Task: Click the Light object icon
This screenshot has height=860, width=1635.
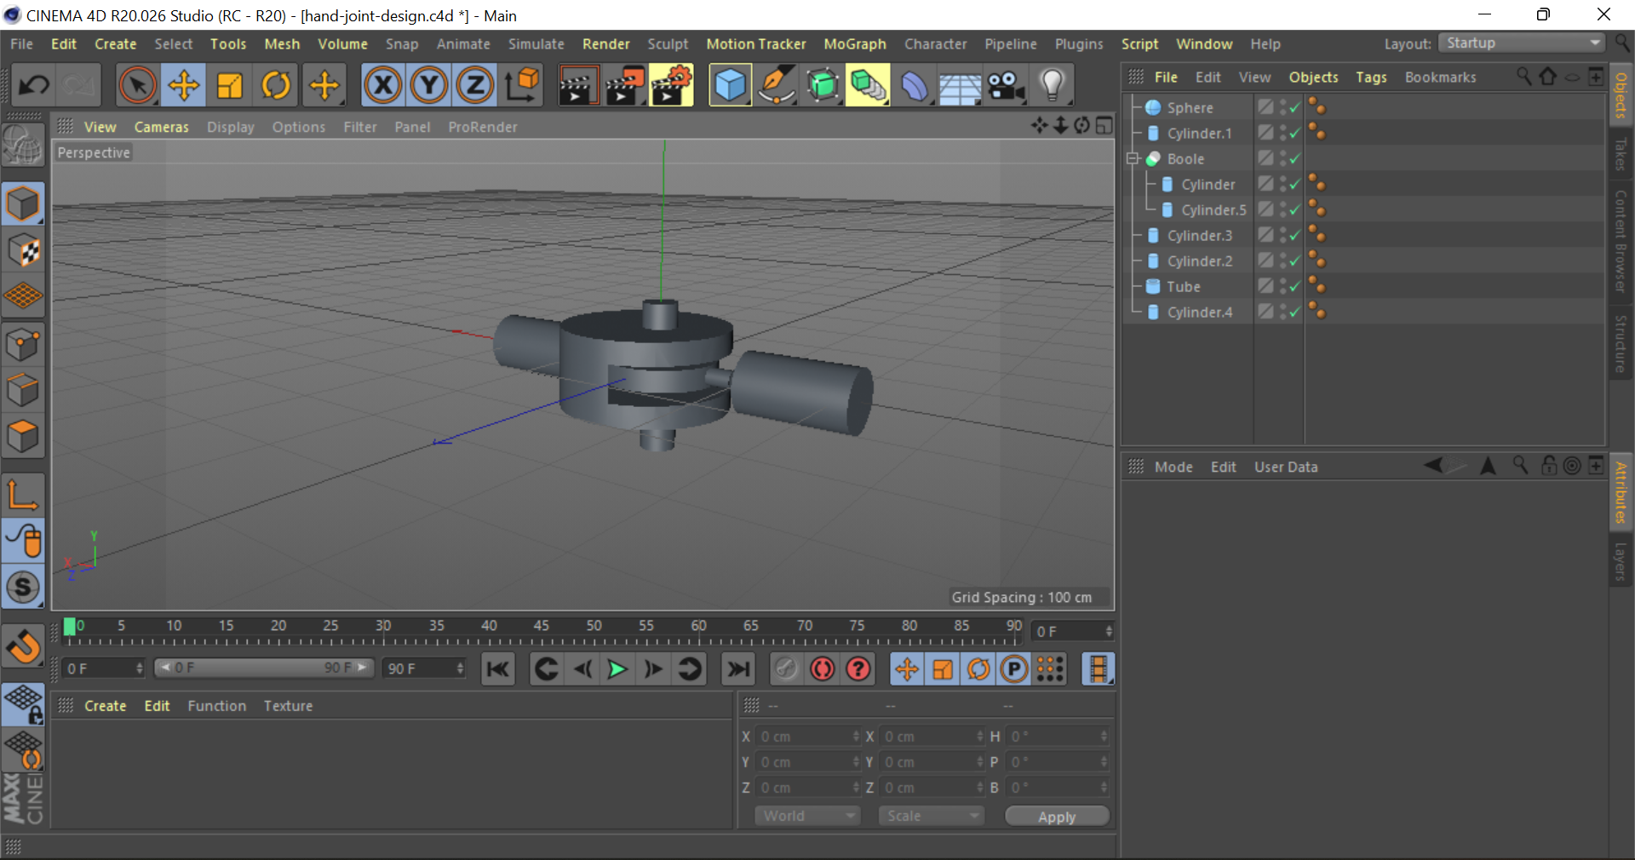Action: coord(1053,85)
